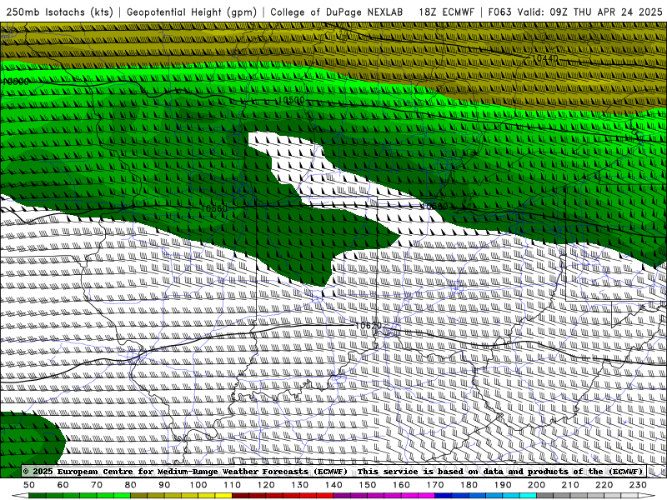Click the 'F063 Valid: 09Z THU APR 24 2025' text

click(575, 12)
